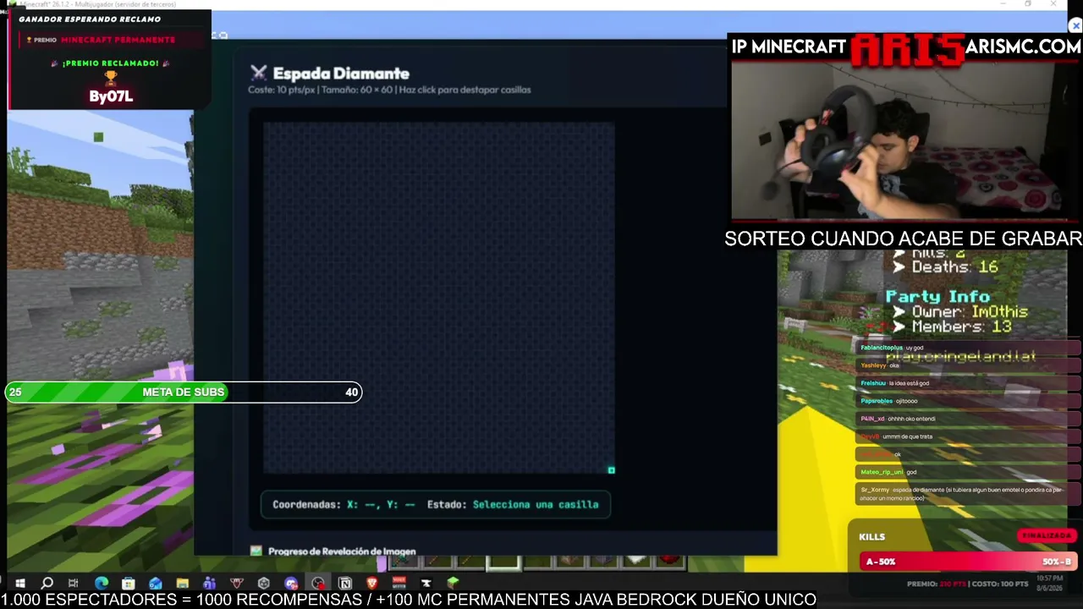
Task: Click the 'Espada Diamante' title
Action: [x=341, y=74]
